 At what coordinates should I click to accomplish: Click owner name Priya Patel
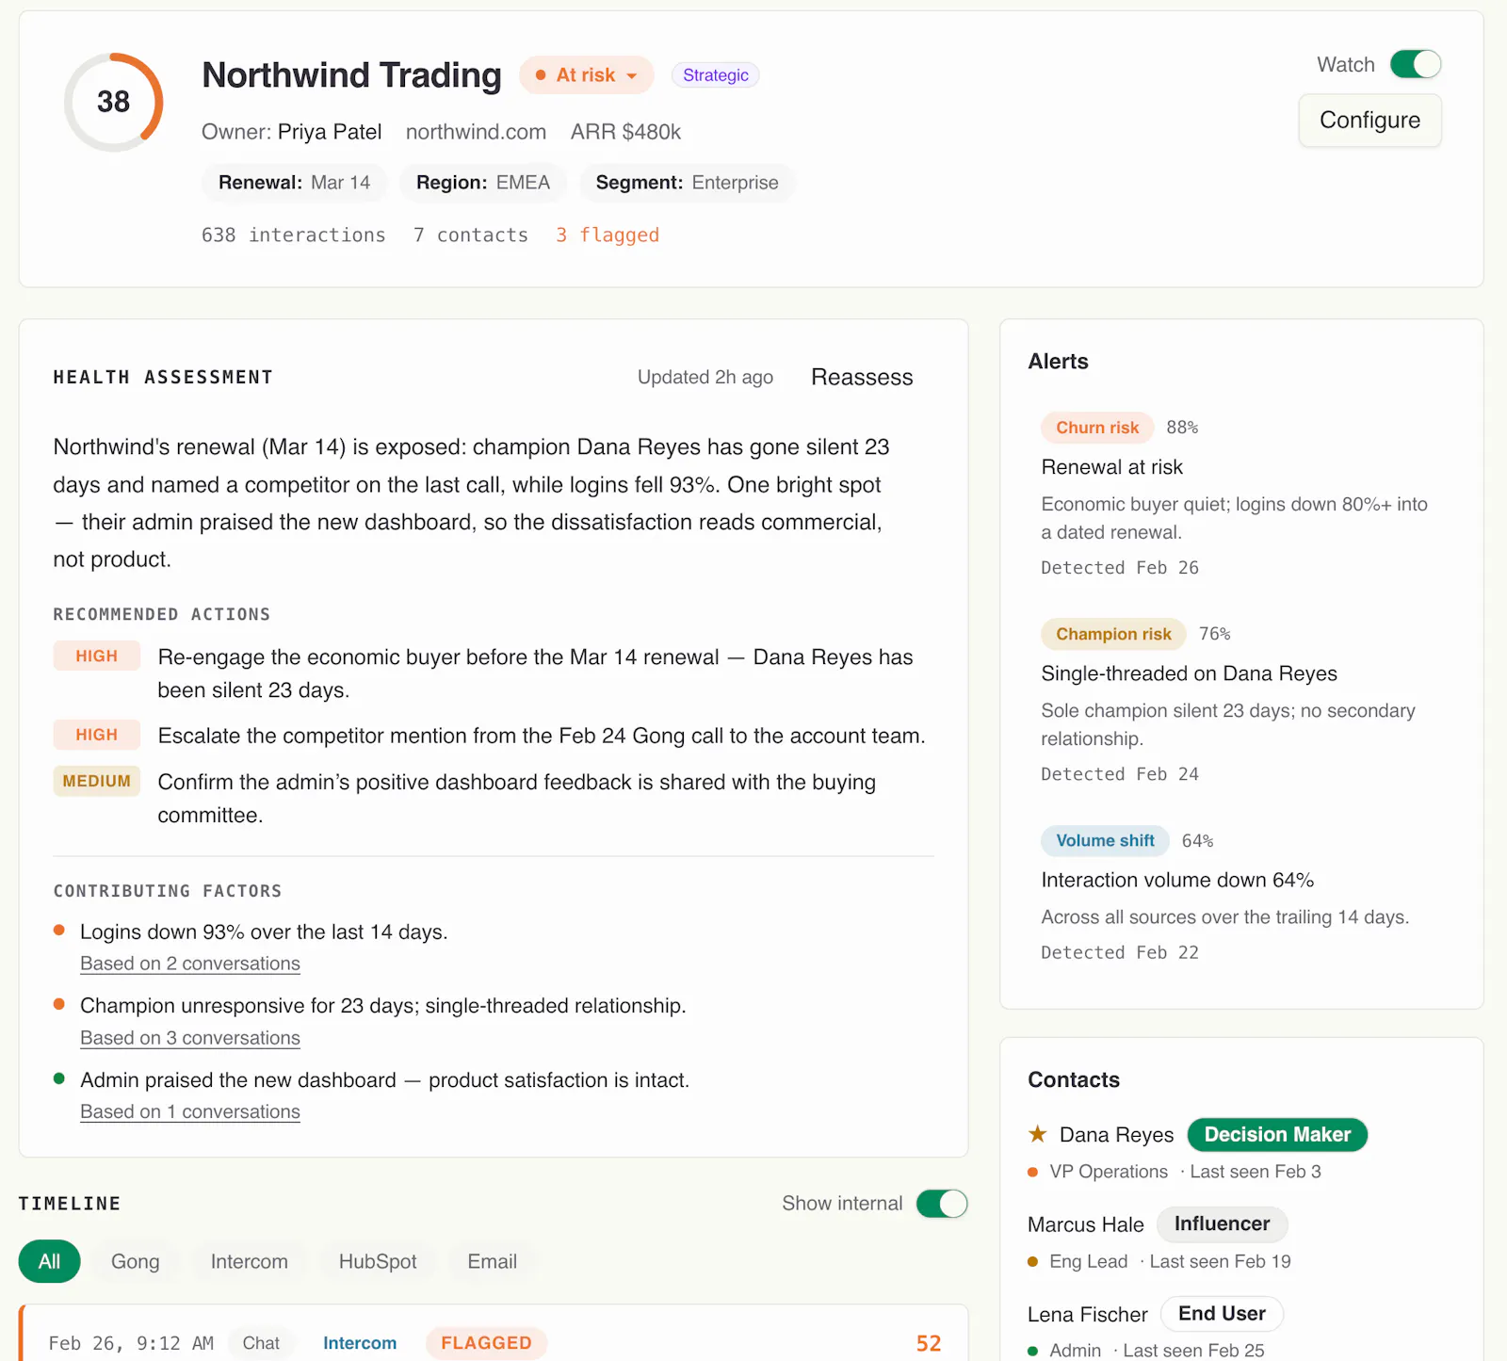(330, 132)
